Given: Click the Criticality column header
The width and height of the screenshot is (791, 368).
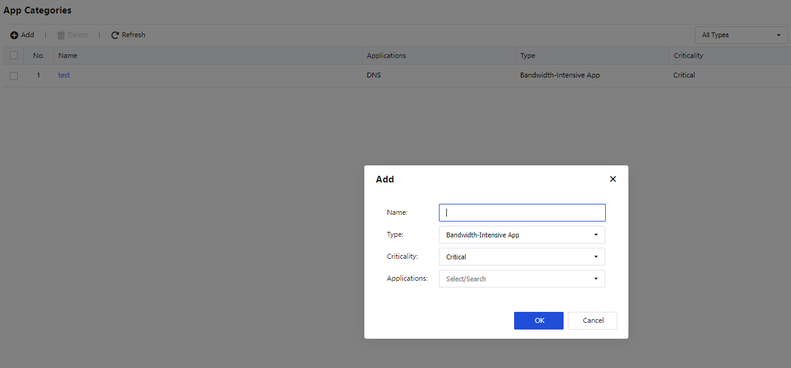Looking at the screenshot, I should 688,56.
